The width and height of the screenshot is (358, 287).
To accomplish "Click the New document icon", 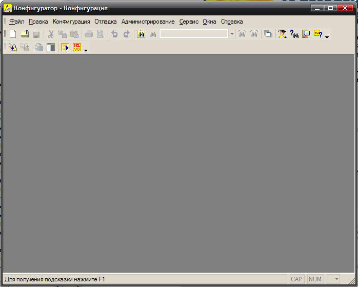I will pyautogui.click(x=13, y=34).
